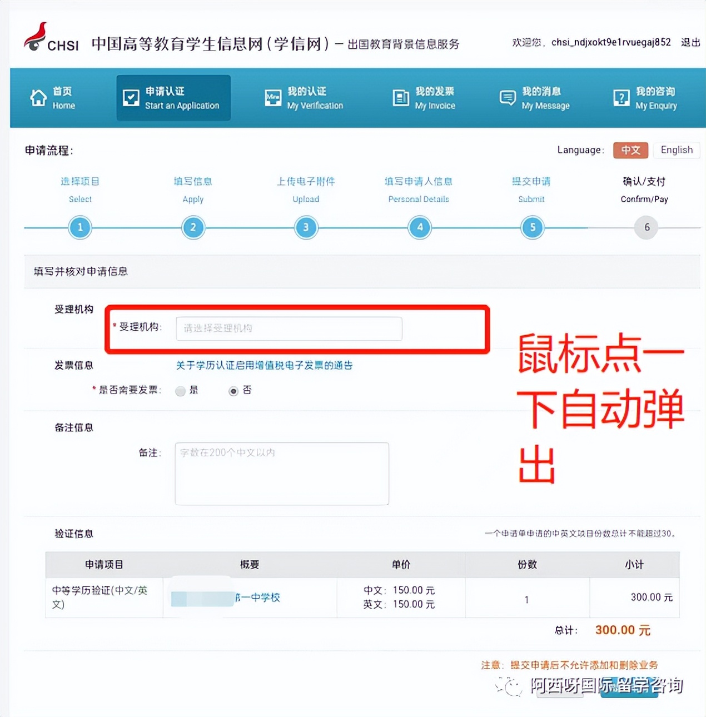Expand the acceptance agency picker field
This screenshot has height=717, width=706.
pos(289,328)
